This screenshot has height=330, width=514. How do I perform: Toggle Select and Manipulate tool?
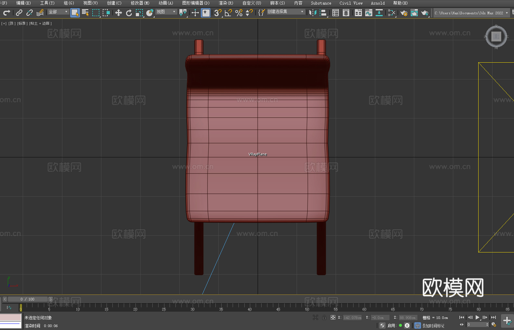pos(195,13)
